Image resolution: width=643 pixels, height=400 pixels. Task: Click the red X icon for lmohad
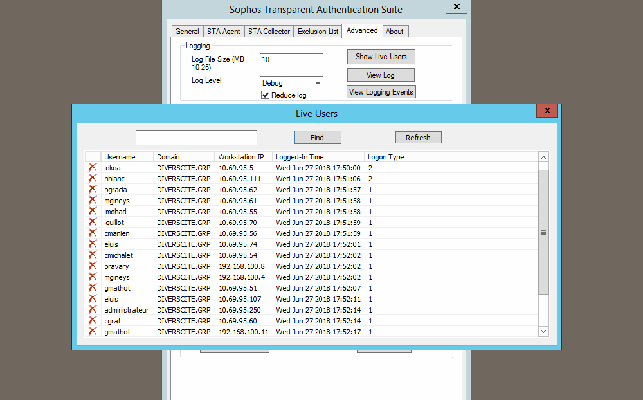tap(93, 212)
